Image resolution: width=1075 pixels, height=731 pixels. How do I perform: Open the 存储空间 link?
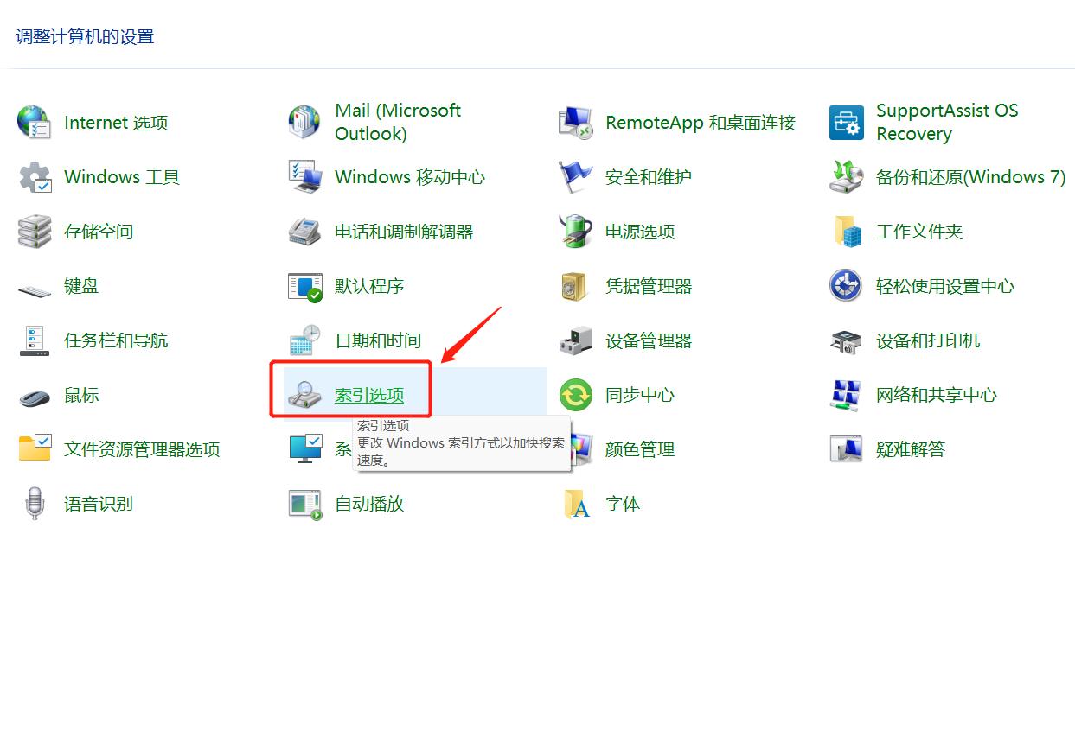99,232
